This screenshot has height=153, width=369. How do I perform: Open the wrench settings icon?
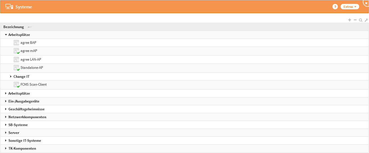click(x=366, y=20)
